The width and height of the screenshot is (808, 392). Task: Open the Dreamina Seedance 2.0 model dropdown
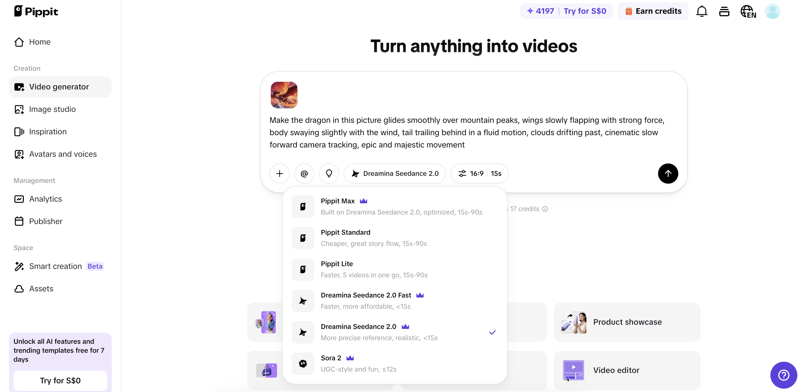pos(395,173)
